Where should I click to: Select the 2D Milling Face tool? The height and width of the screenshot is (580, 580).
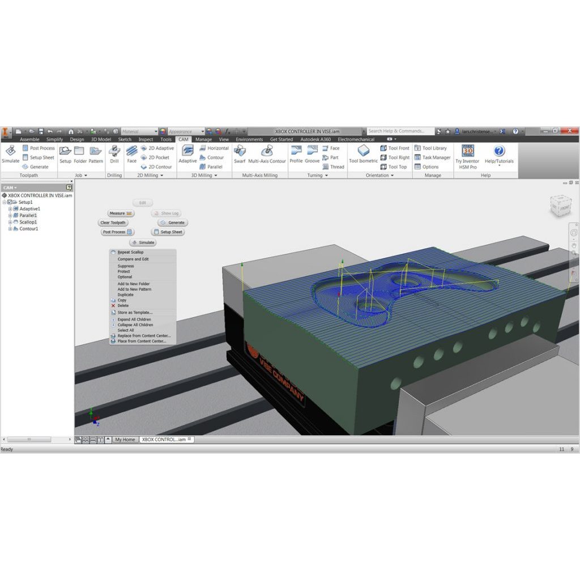(x=131, y=154)
